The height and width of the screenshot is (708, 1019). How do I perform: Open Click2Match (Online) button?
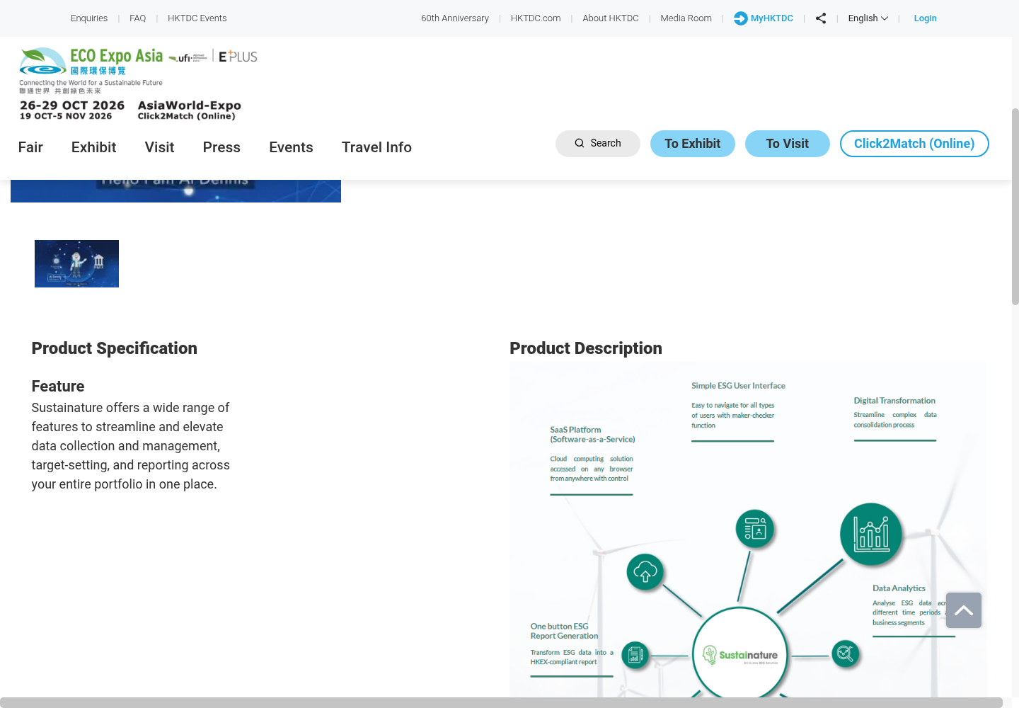click(x=914, y=144)
